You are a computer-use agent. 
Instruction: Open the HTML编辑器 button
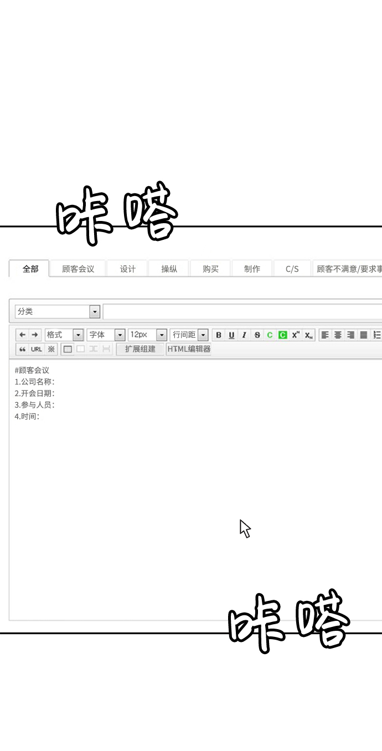pyautogui.click(x=189, y=349)
